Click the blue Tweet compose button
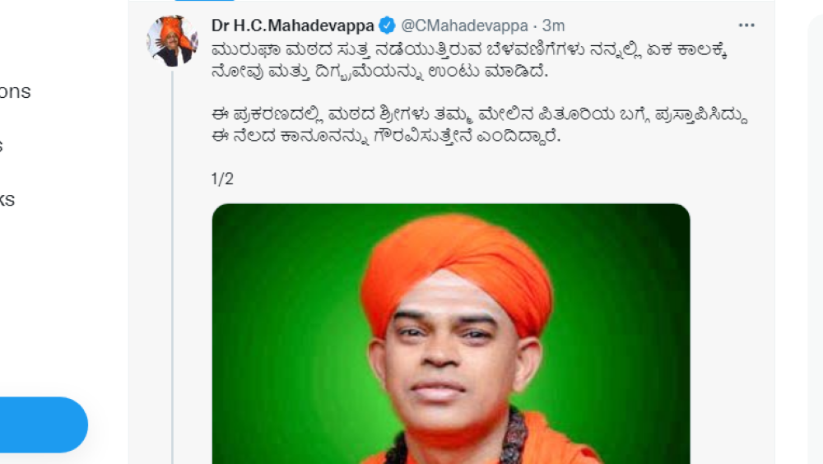 pos(44,425)
